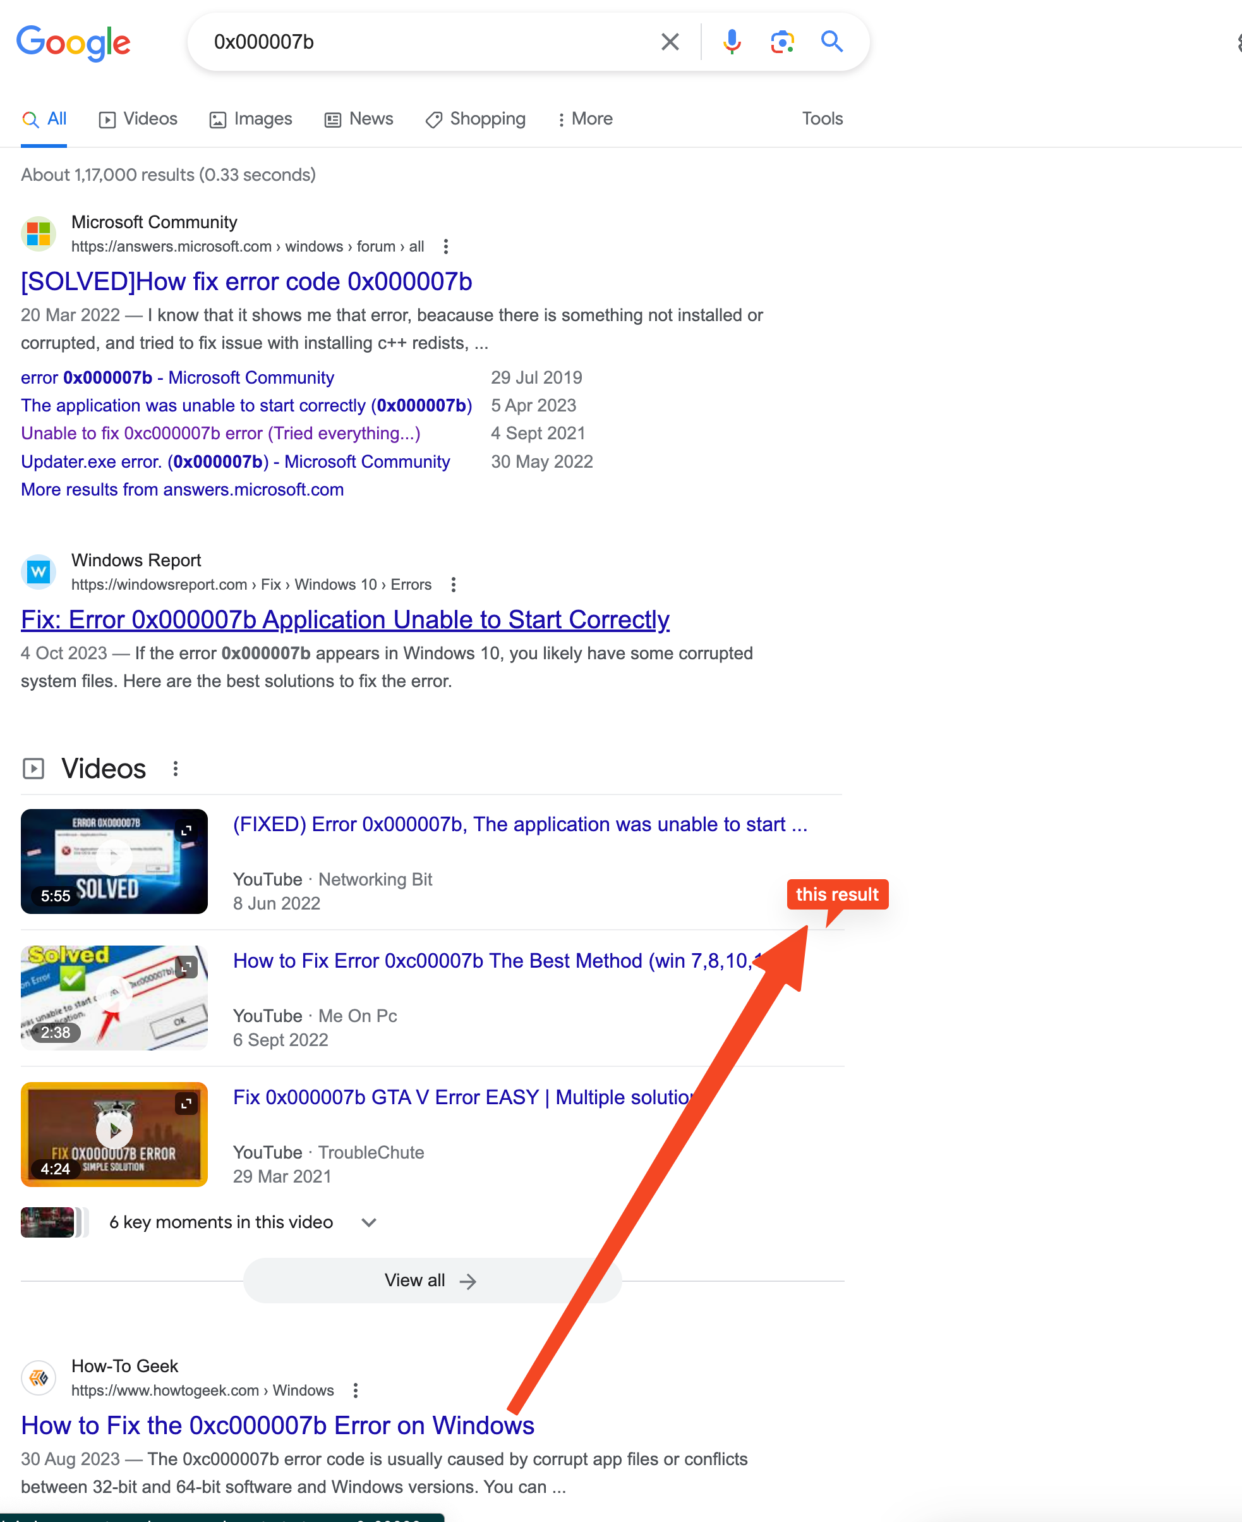Viewport: 1242px width, 1522px height.
Task: Click 'How-To Geek' site name
Action: [124, 1366]
